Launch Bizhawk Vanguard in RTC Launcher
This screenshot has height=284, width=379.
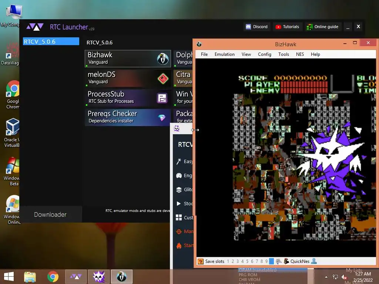[x=128, y=58]
